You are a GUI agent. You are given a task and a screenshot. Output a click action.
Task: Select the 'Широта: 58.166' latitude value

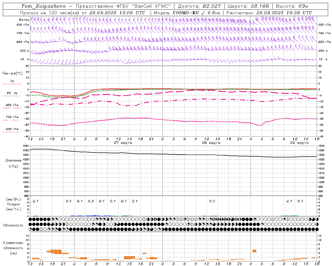point(248,6)
